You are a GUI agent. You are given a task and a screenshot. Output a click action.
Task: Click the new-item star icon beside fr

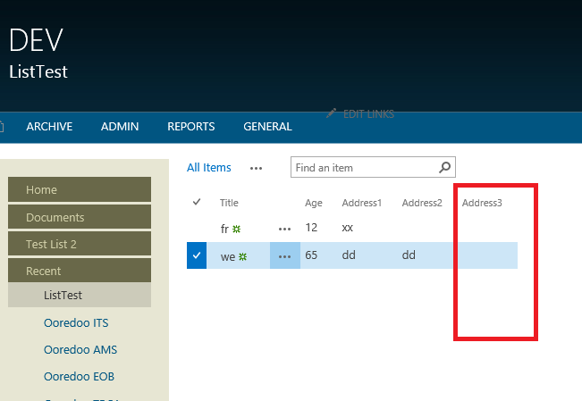(236, 230)
